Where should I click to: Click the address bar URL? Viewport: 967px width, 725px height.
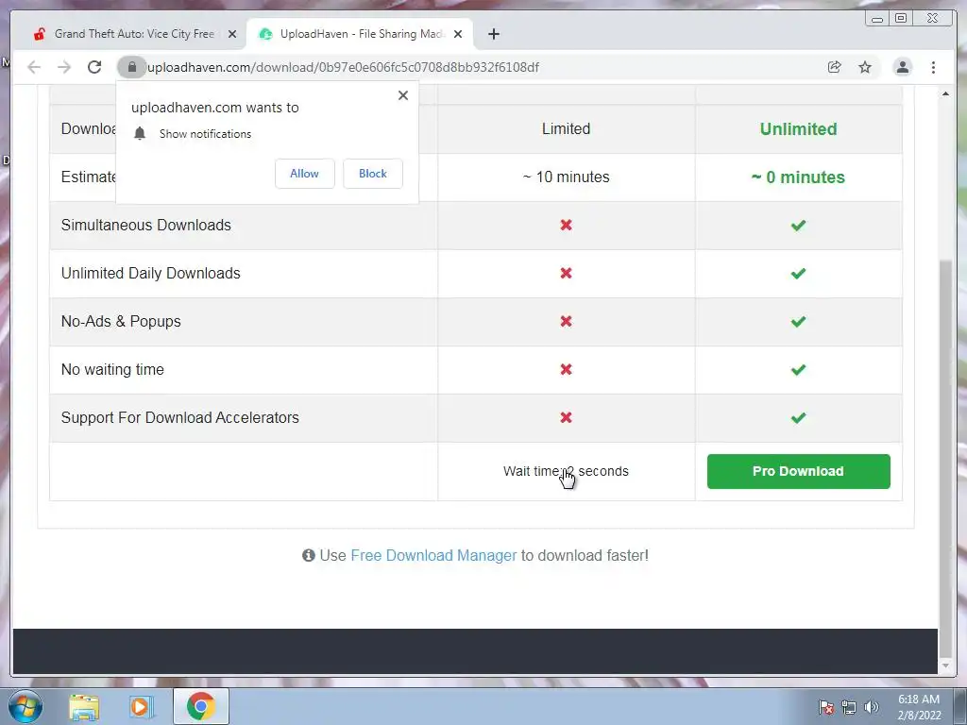343,67
